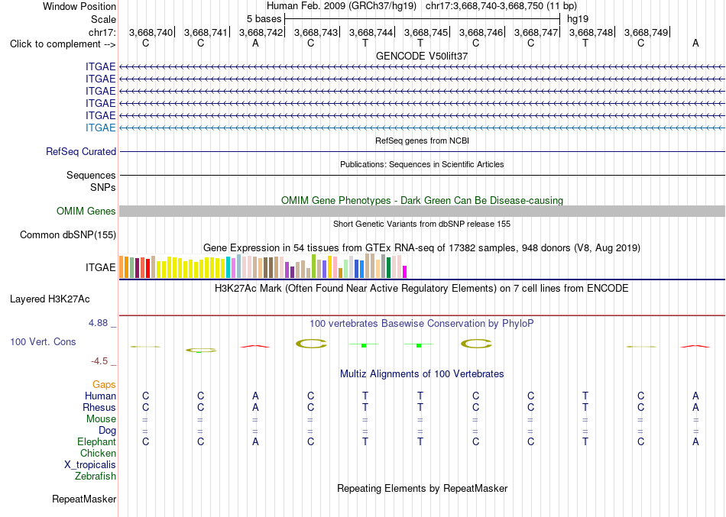Select the Mouse species label
The width and height of the screenshot is (726, 517).
[101, 419]
